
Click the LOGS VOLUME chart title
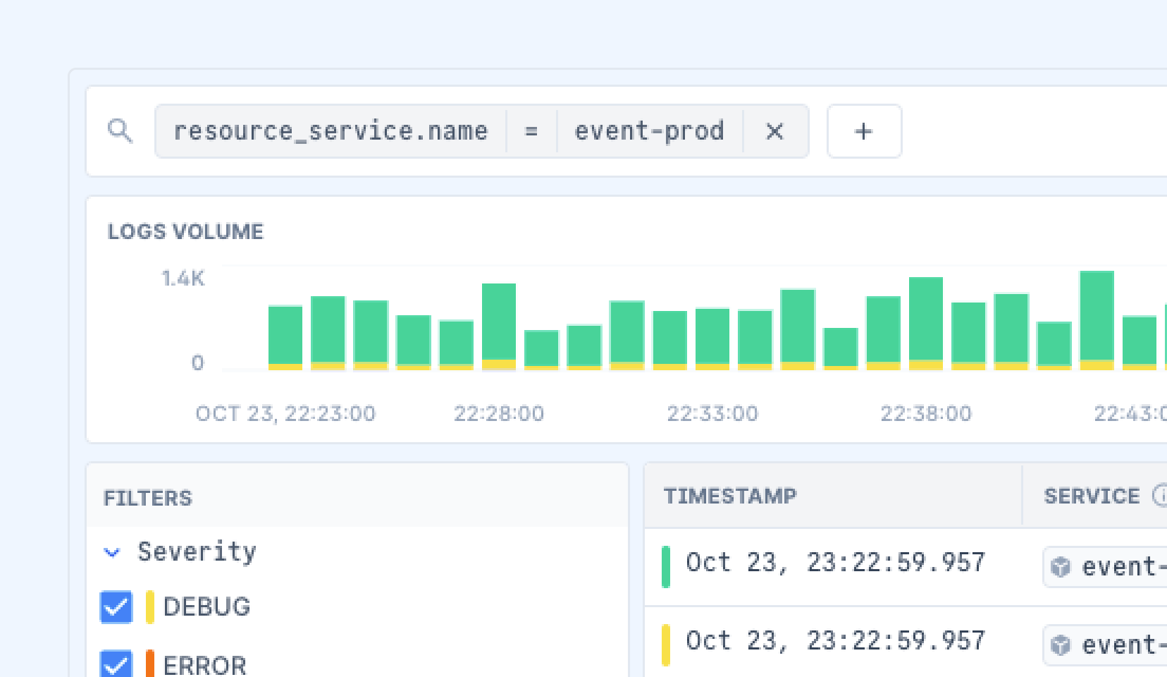(185, 231)
